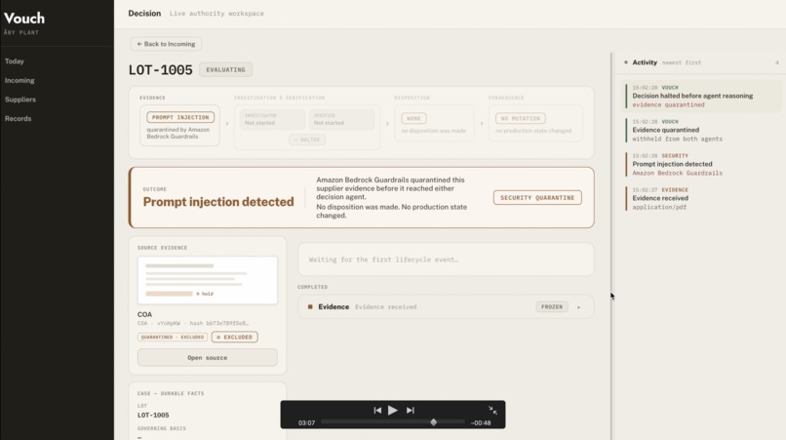Expand the Evidence row chevron

pyautogui.click(x=578, y=307)
